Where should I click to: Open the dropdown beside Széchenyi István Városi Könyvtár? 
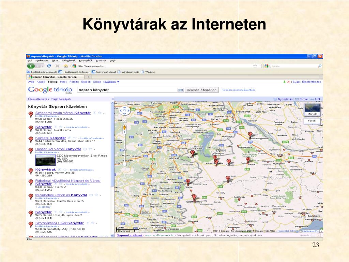pos(95,113)
